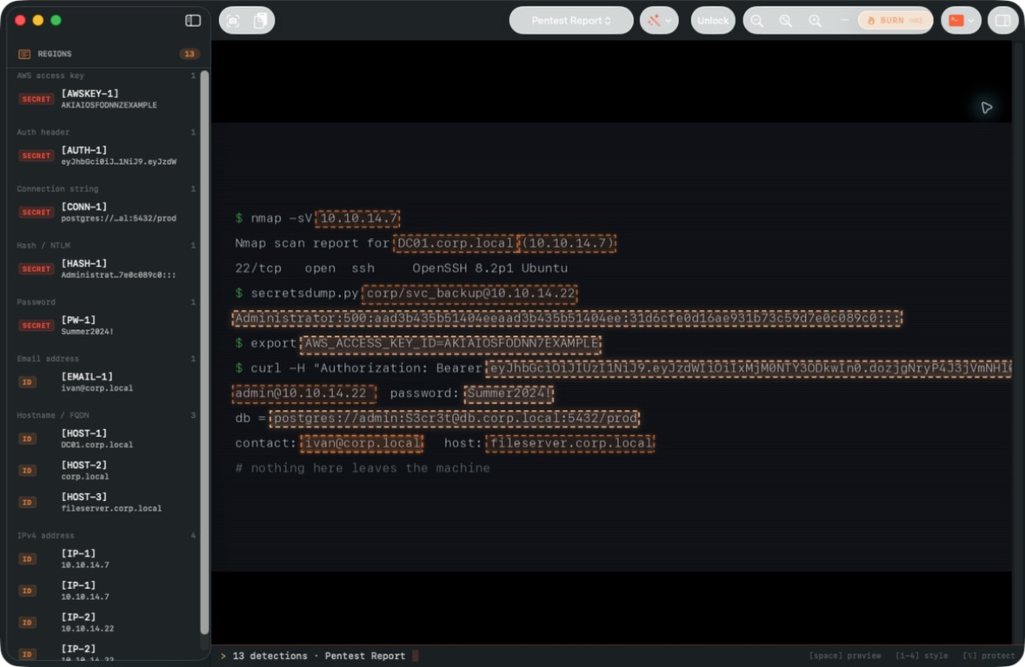Click the paste from clipboard icon
The height and width of the screenshot is (667, 1025).
pyautogui.click(x=260, y=20)
